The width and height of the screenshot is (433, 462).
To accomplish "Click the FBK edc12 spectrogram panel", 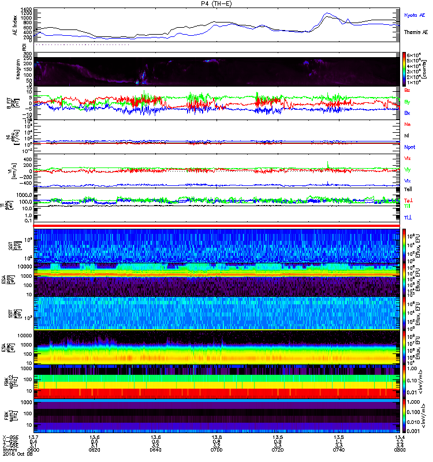I will 216,381.
